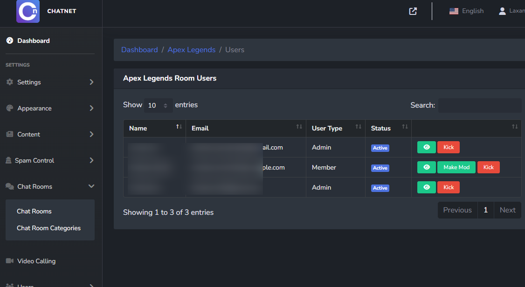Screen dimensions: 525x287
Task: Expand the Settings menu chevron
Action: click(x=91, y=82)
